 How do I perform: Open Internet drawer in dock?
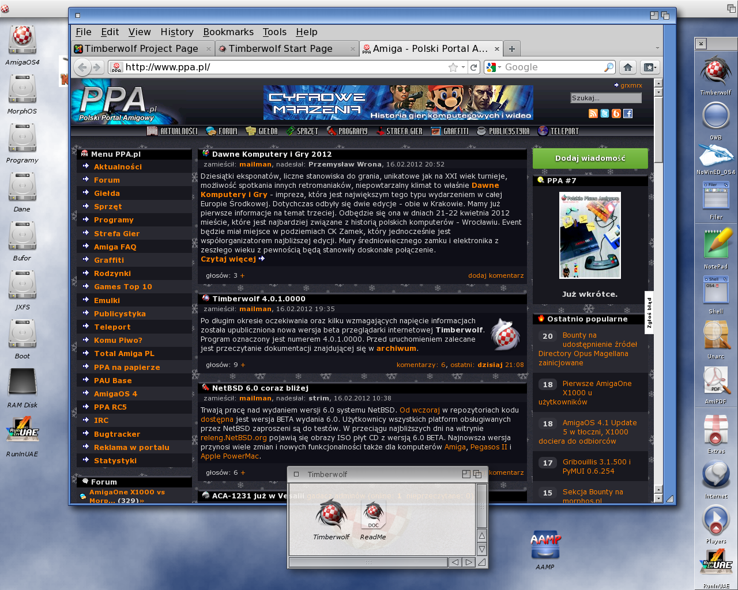[716, 476]
